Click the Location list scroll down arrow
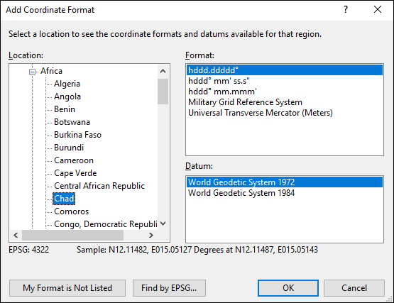 (x=163, y=224)
